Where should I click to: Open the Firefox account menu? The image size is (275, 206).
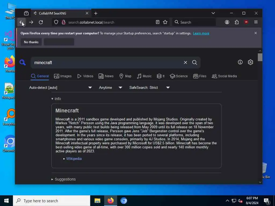[227, 22]
